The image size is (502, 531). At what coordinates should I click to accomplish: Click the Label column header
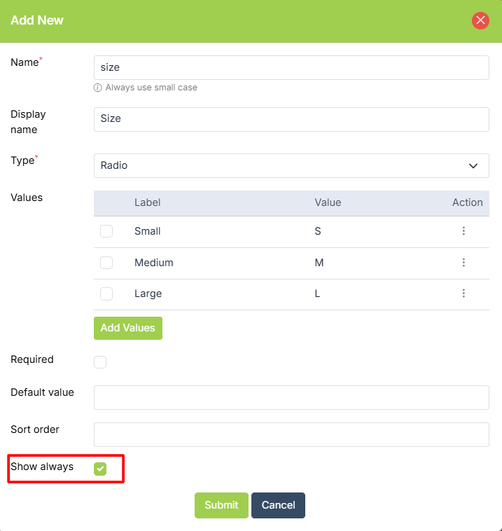pos(148,202)
